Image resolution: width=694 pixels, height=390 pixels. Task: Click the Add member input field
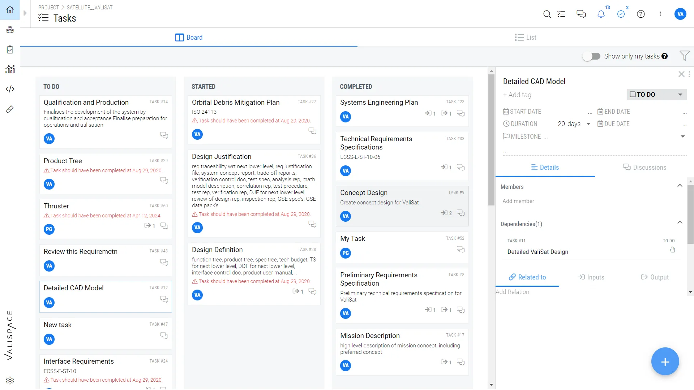point(518,201)
